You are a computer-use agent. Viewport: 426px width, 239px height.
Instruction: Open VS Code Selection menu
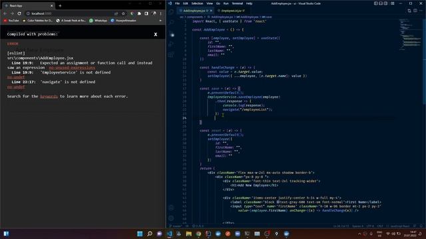[197, 3]
